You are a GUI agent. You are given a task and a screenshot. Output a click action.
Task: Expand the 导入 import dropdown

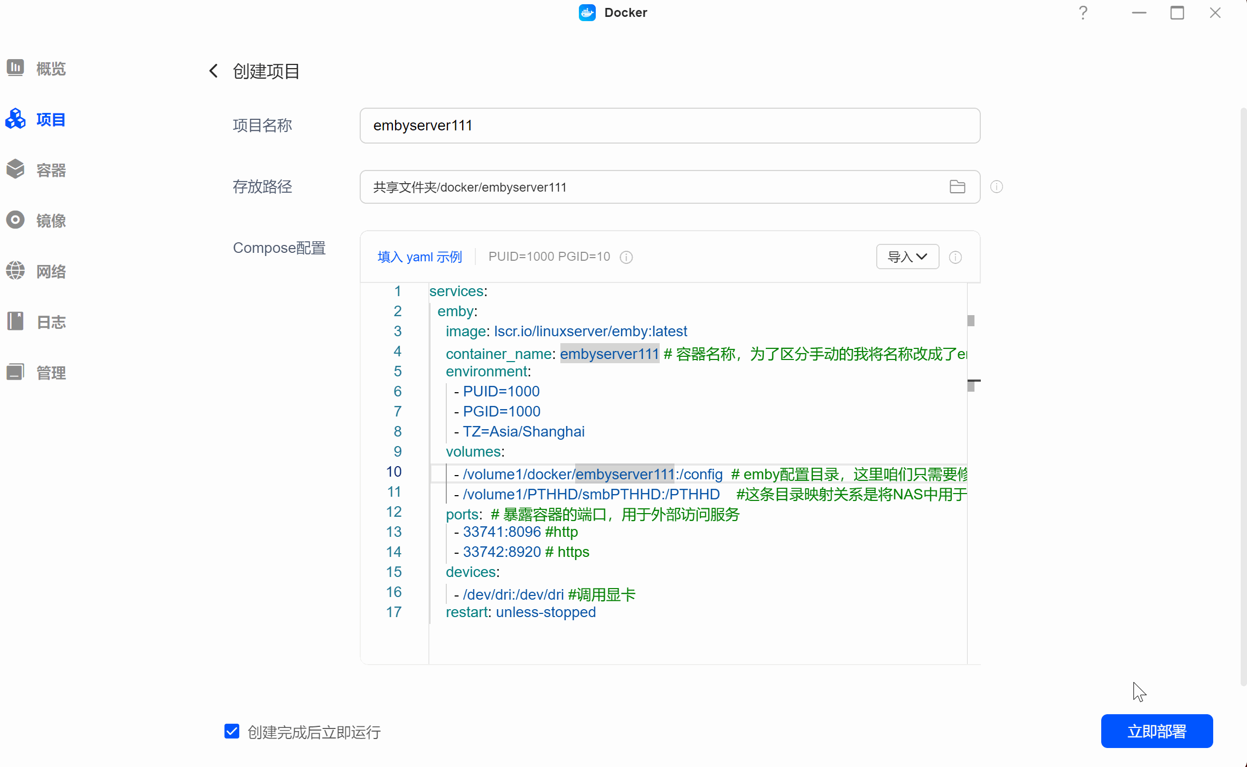click(907, 257)
